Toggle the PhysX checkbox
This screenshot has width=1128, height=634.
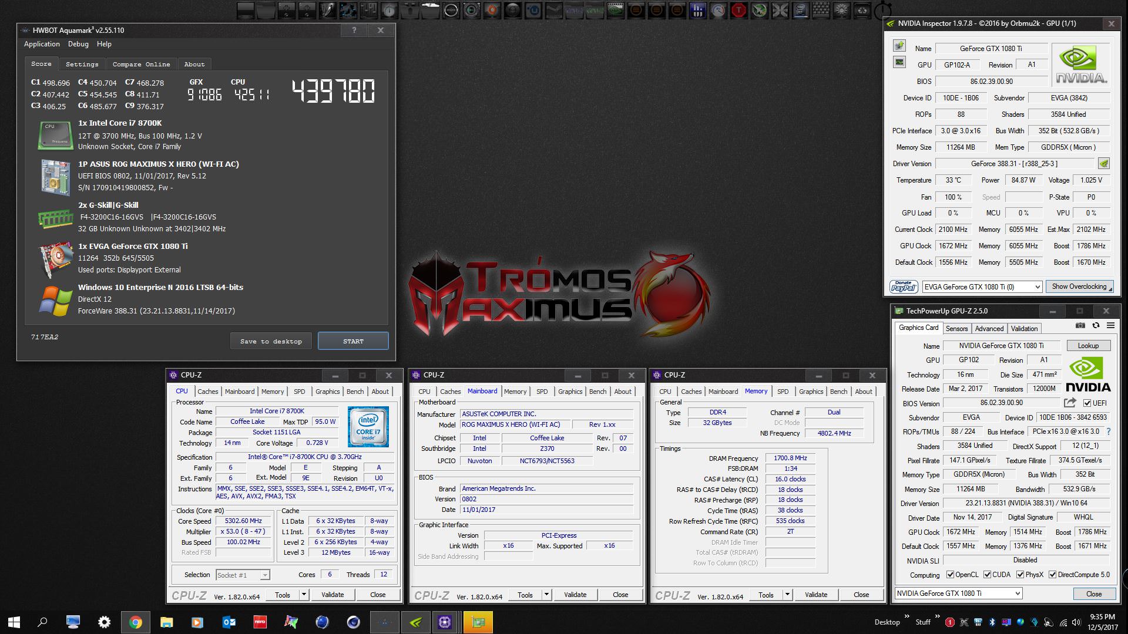1020,575
